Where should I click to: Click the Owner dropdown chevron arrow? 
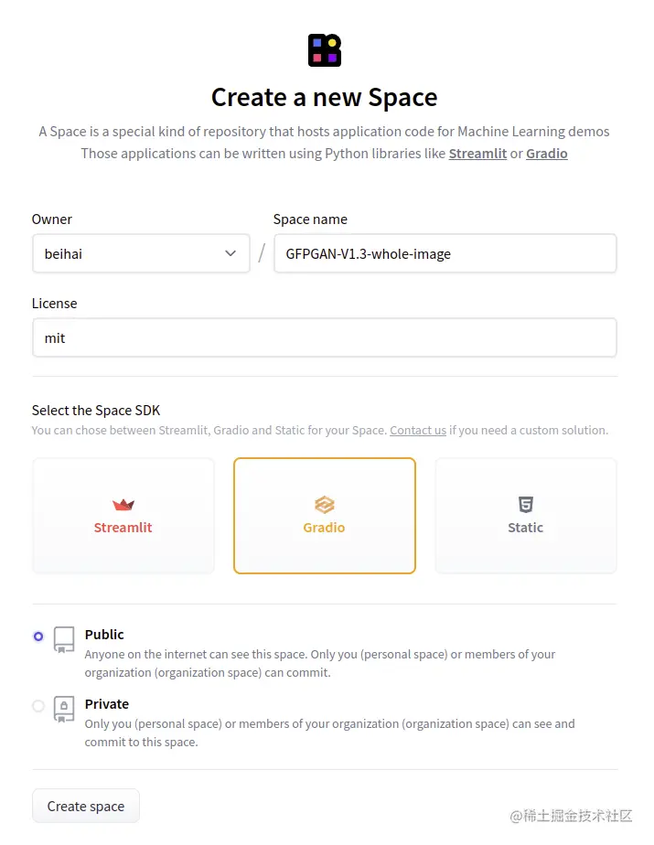tap(231, 253)
